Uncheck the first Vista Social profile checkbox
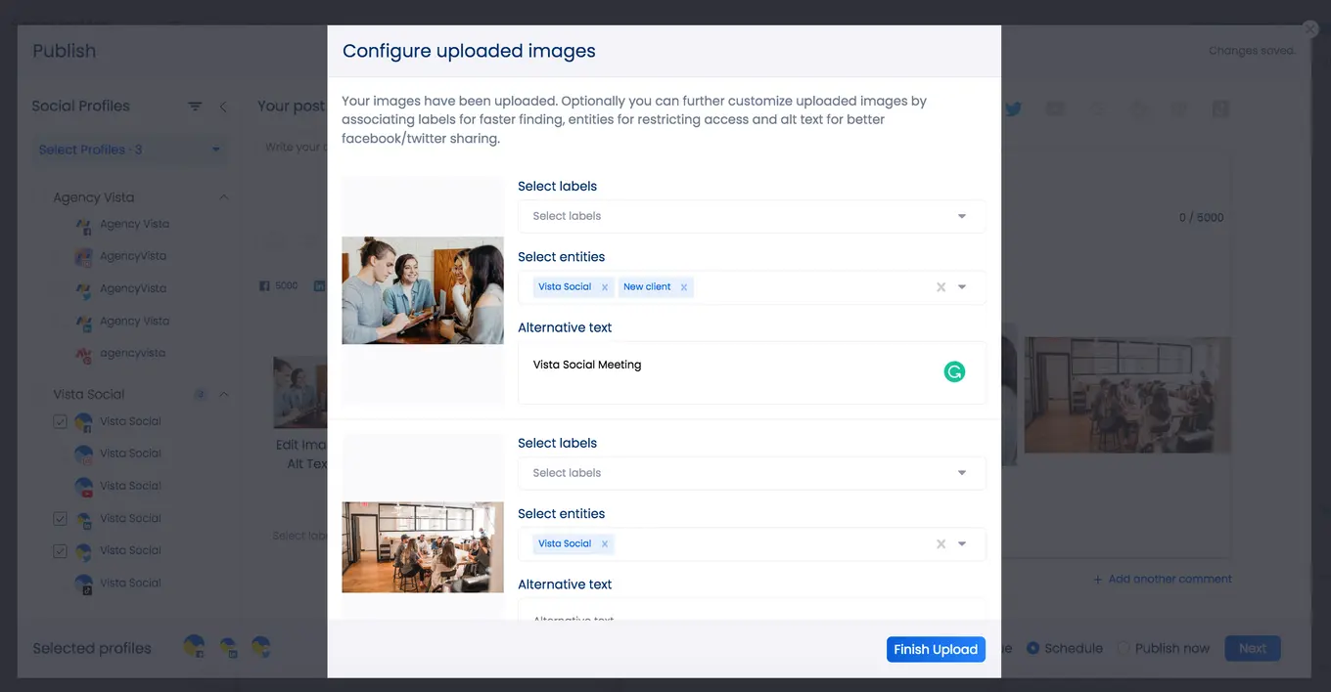Screen dimensions: 1331x692 (x=60, y=420)
